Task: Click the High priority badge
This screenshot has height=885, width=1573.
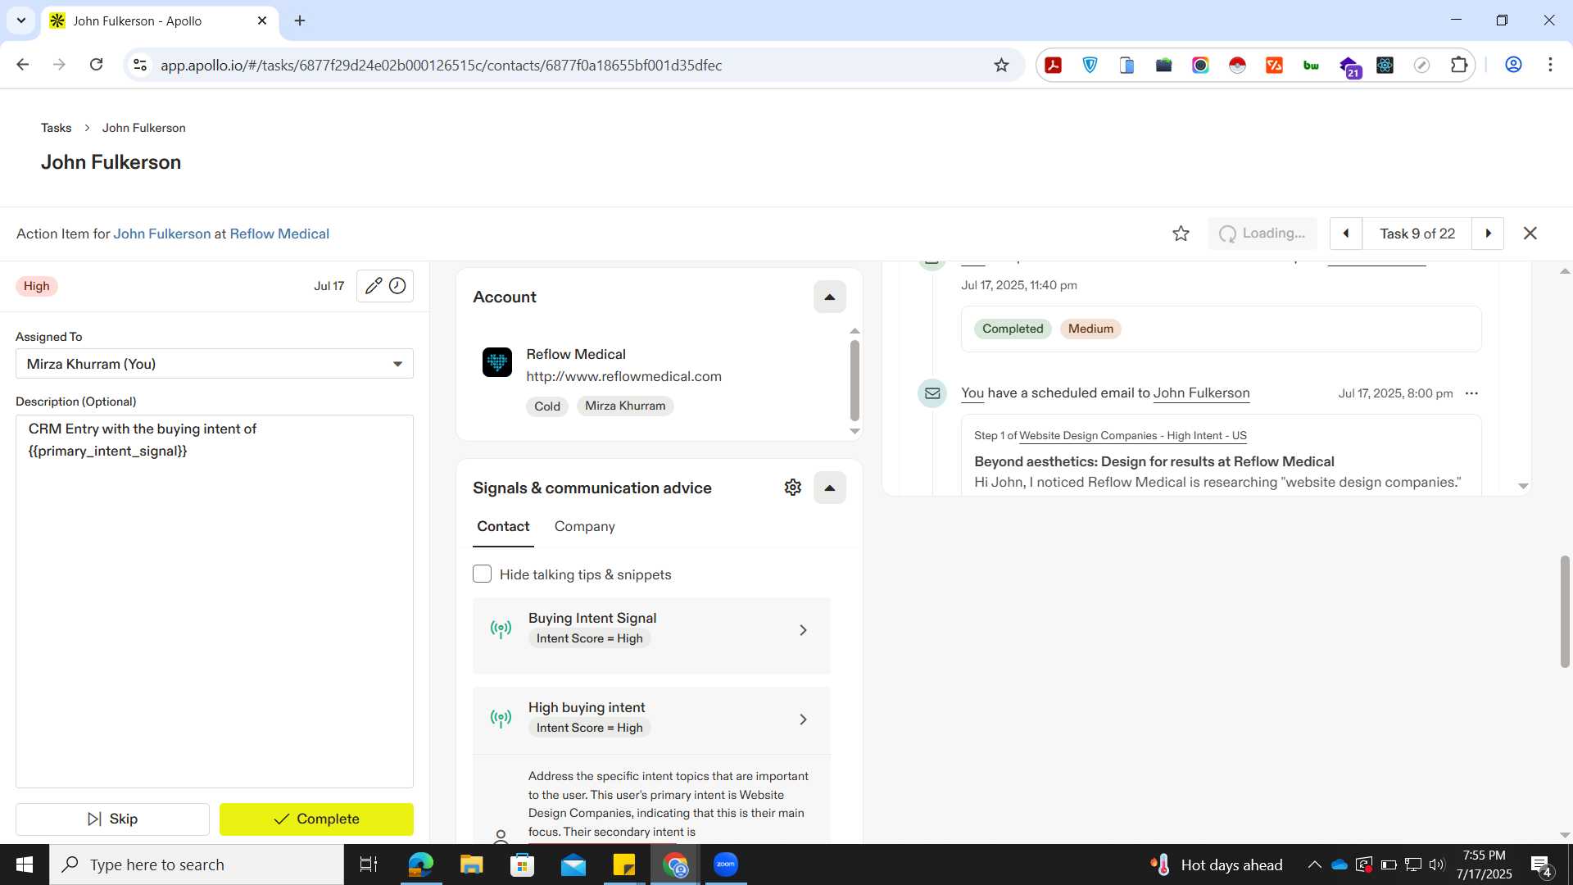Action: pos(36,285)
